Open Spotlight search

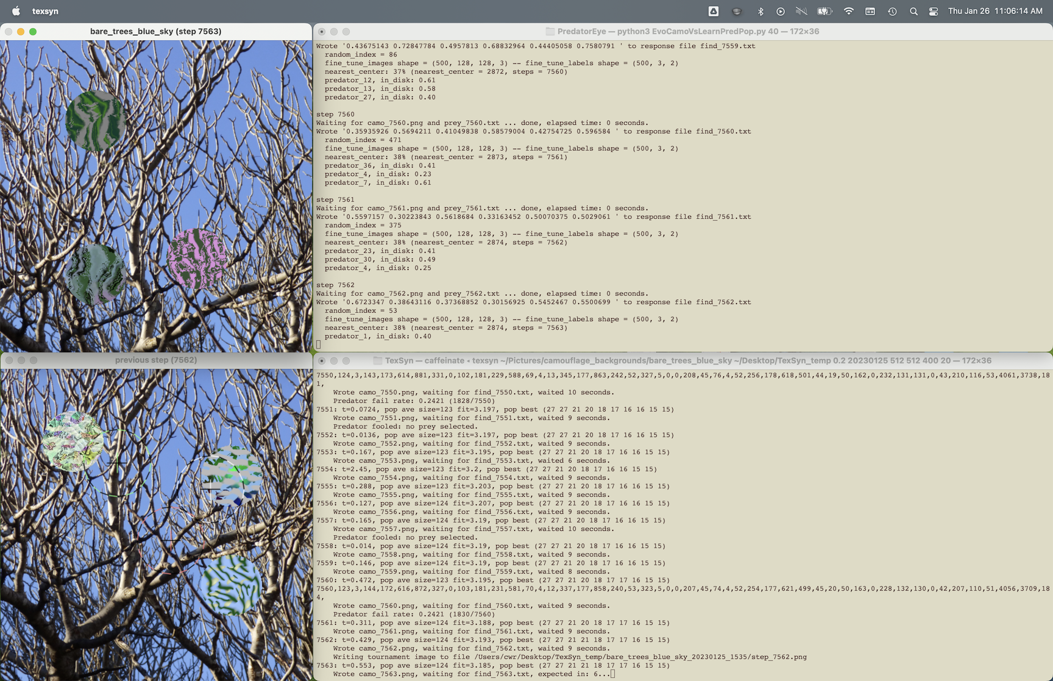pyautogui.click(x=913, y=11)
